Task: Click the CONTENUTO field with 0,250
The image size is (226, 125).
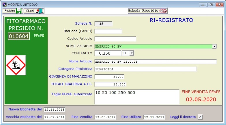Action: pyautogui.click(x=108, y=53)
